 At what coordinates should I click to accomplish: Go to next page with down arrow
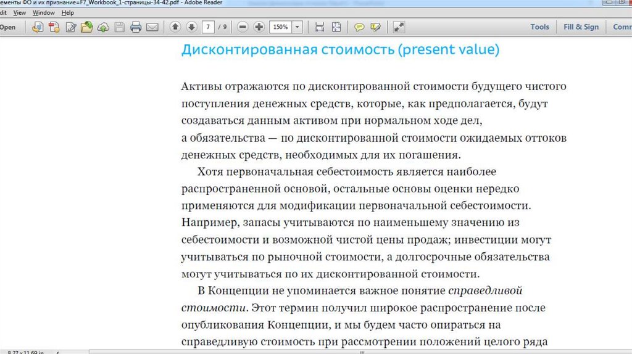pos(191,27)
